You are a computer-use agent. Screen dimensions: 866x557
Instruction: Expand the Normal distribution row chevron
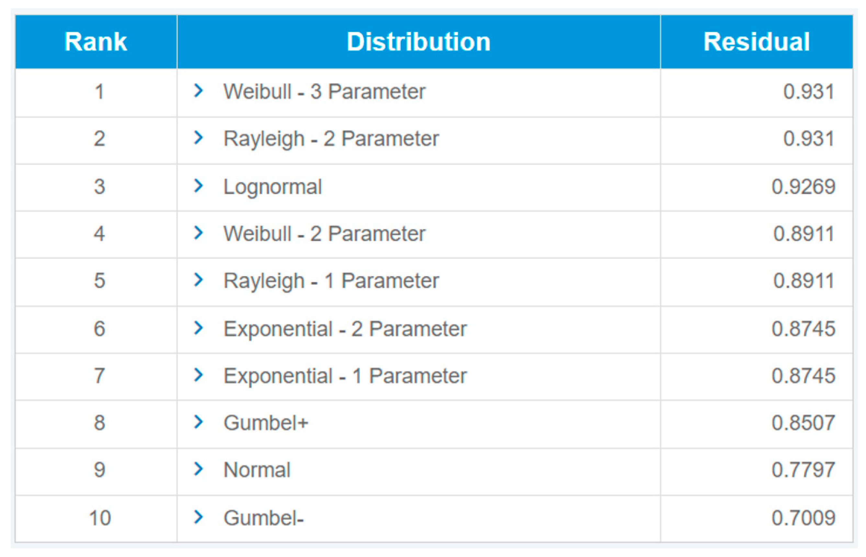pos(198,469)
